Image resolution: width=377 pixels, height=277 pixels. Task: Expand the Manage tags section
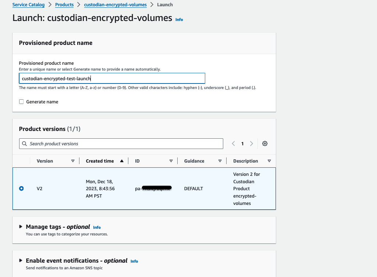(21, 227)
